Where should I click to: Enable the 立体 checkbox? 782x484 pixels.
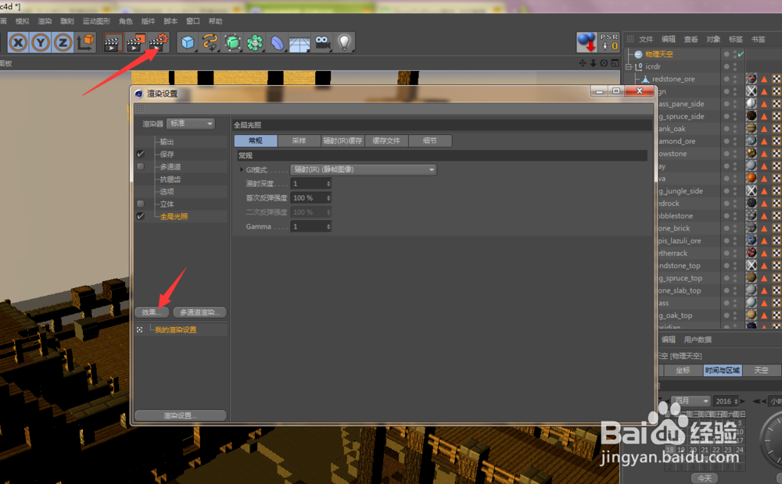(141, 204)
